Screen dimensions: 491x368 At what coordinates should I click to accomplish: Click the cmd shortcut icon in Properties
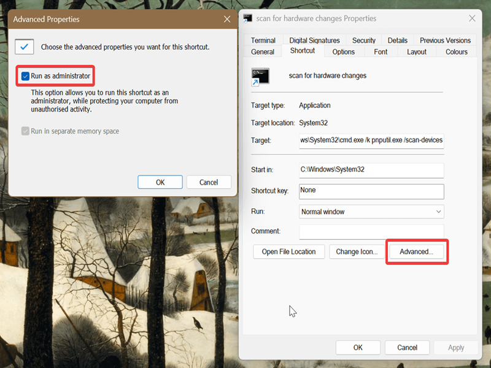click(x=260, y=77)
